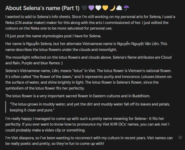The image size is (185, 150).
Task: Click the purple heart emoji in heading
Action: tap(91, 8)
